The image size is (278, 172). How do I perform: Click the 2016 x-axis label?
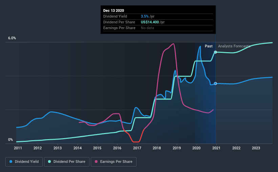click(117, 148)
